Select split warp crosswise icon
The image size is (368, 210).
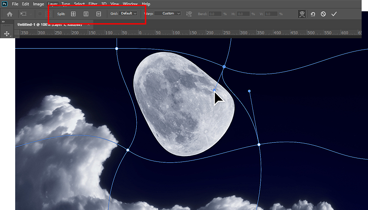point(74,14)
